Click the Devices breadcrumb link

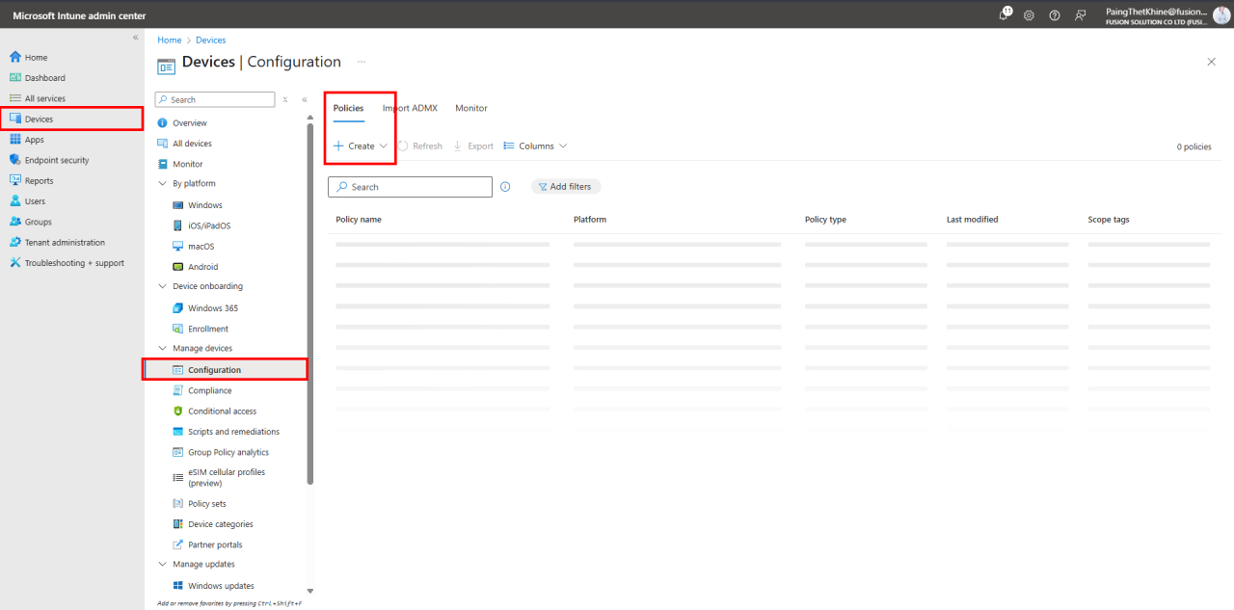point(210,40)
